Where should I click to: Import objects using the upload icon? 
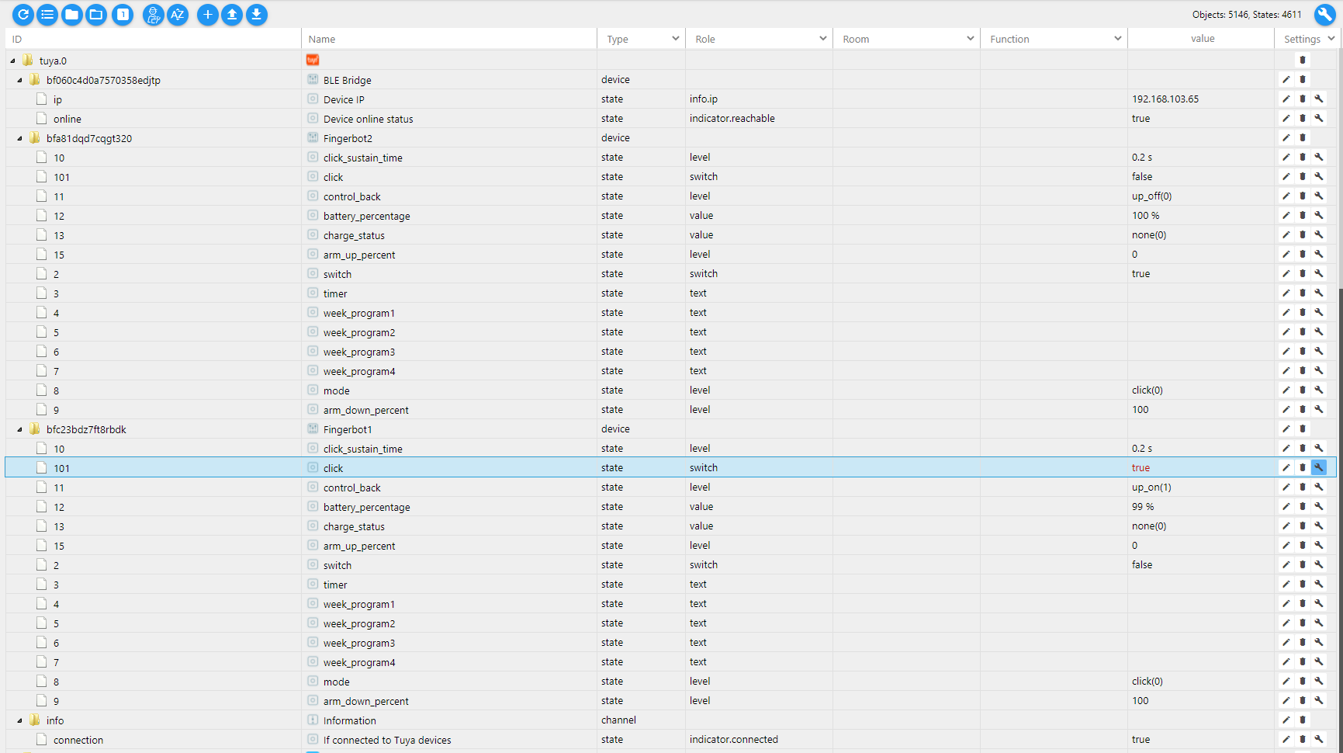click(x=232, y=15)
